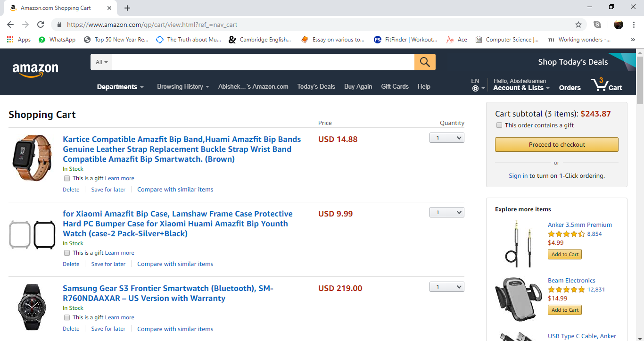Delete the Kartice band from cart
This screenshot has width=644, height=341.
(71, 190)
